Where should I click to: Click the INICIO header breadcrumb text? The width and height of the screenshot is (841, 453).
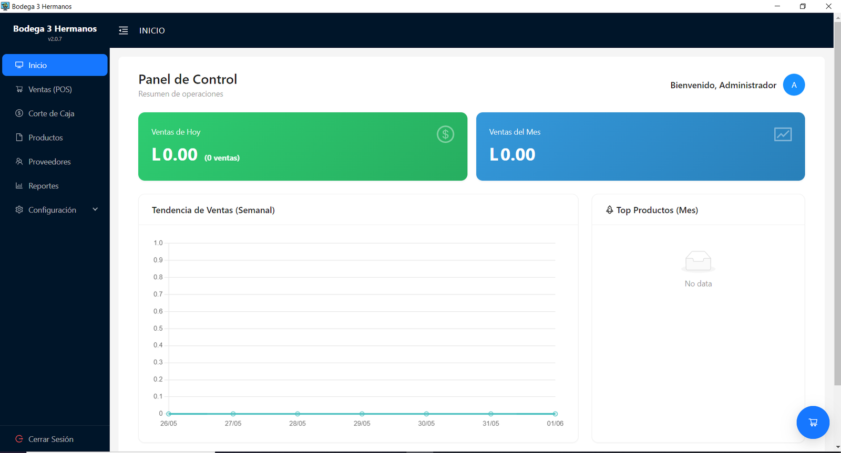click(x=152, y=30)
